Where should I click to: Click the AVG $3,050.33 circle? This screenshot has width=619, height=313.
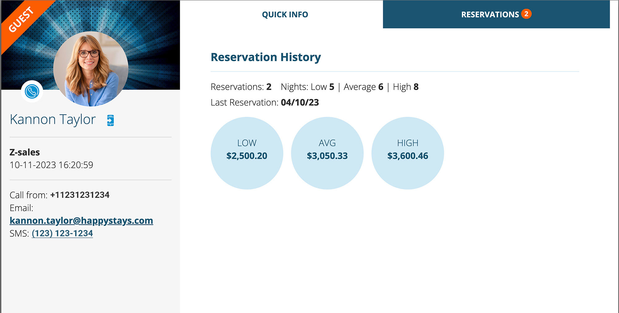[x=327, y=153]
